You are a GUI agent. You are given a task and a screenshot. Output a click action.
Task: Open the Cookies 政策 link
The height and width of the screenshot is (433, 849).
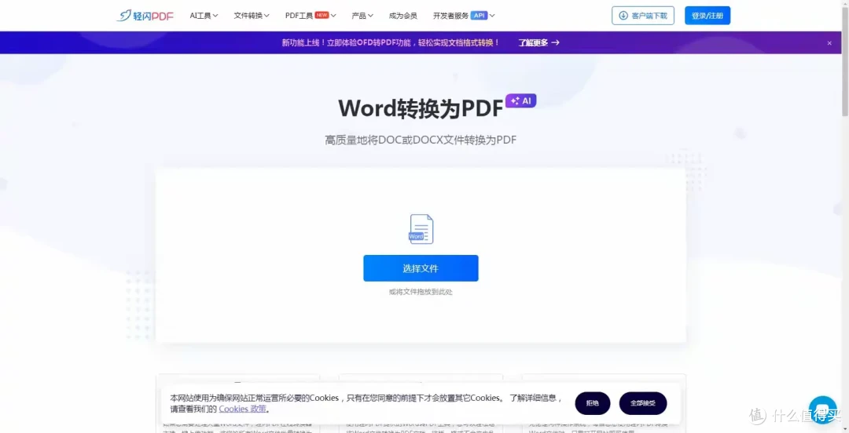pyautogui.click(x=243, y=409)
